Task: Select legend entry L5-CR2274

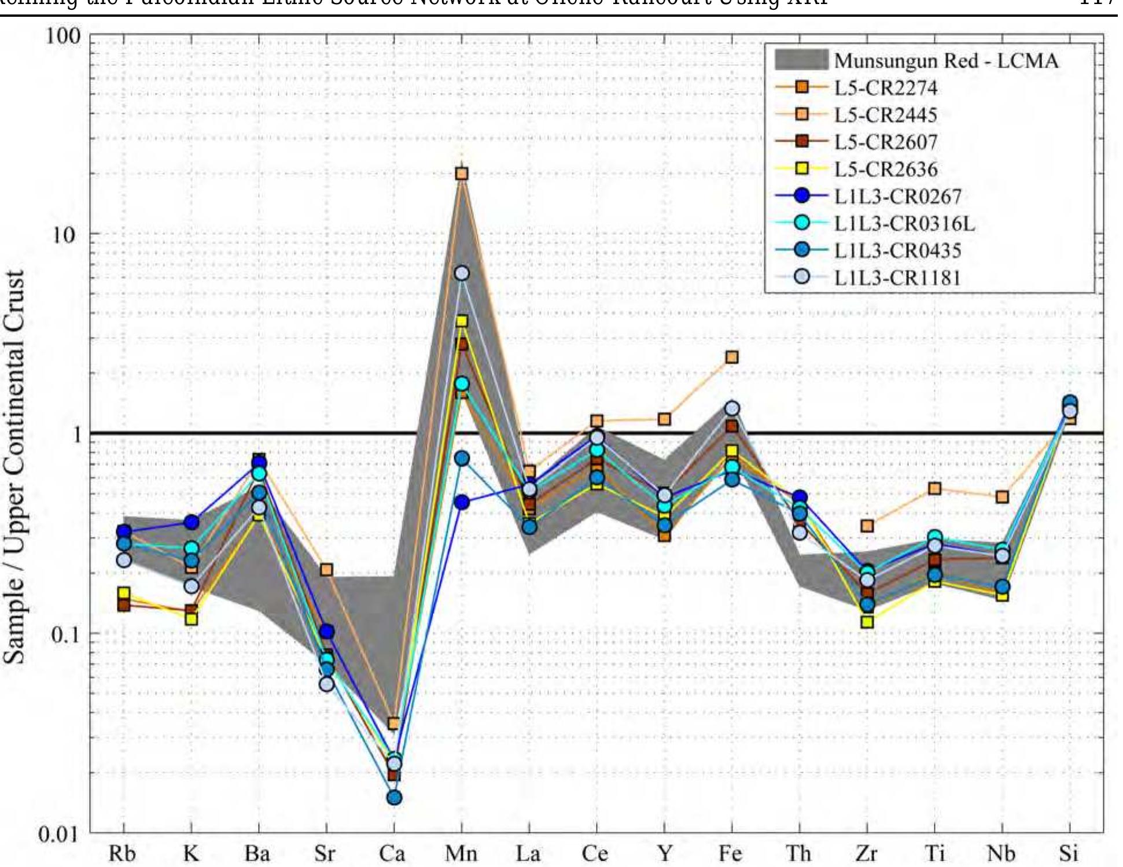Action: (x=885, y=88)
